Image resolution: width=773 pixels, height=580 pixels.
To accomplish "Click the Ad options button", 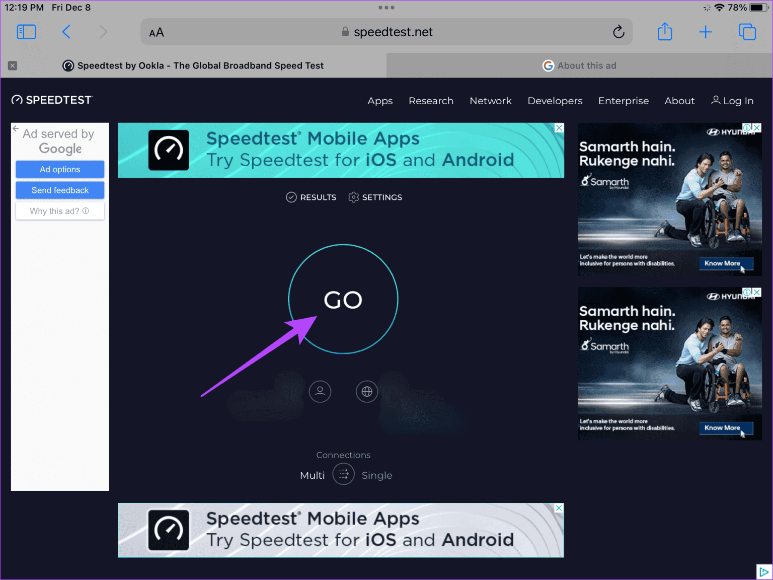I will pos(60,169).
